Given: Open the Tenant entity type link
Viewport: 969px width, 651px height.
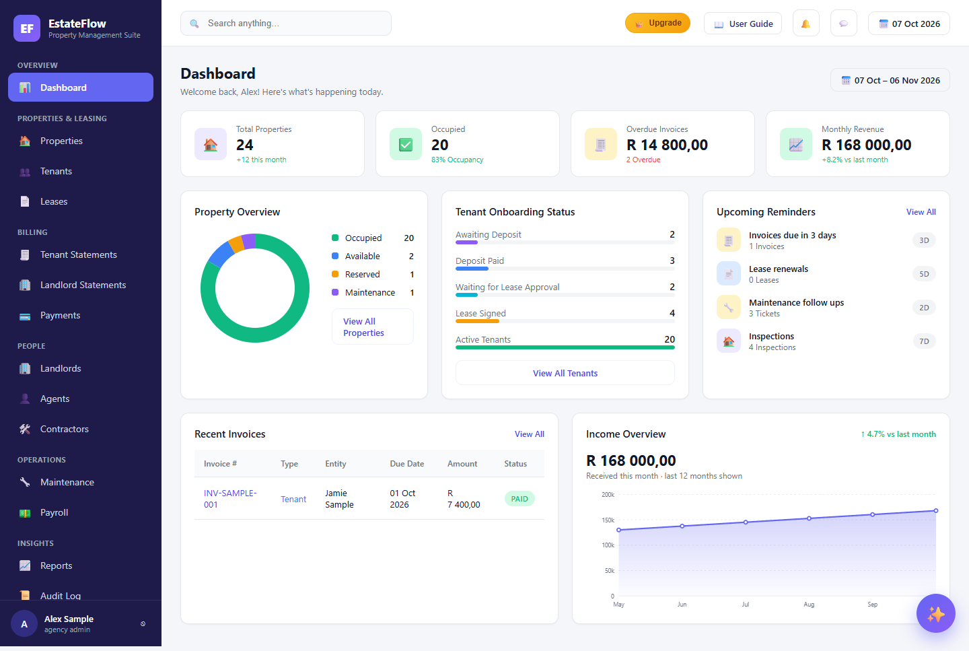Looking at the screenshot, I should point(293,499).
